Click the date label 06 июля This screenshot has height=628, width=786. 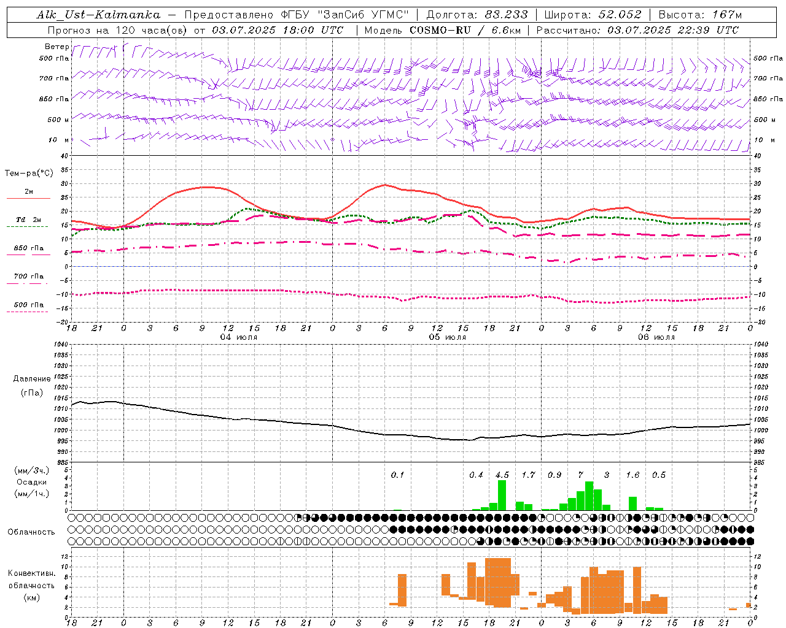click(x=656, y=337)
